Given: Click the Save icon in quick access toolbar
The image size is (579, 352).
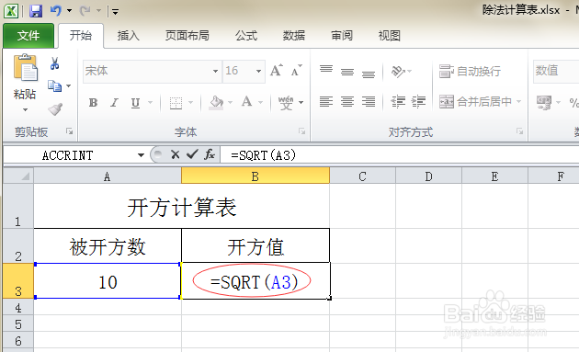Looking at the screenshot, I should point(36,11).
